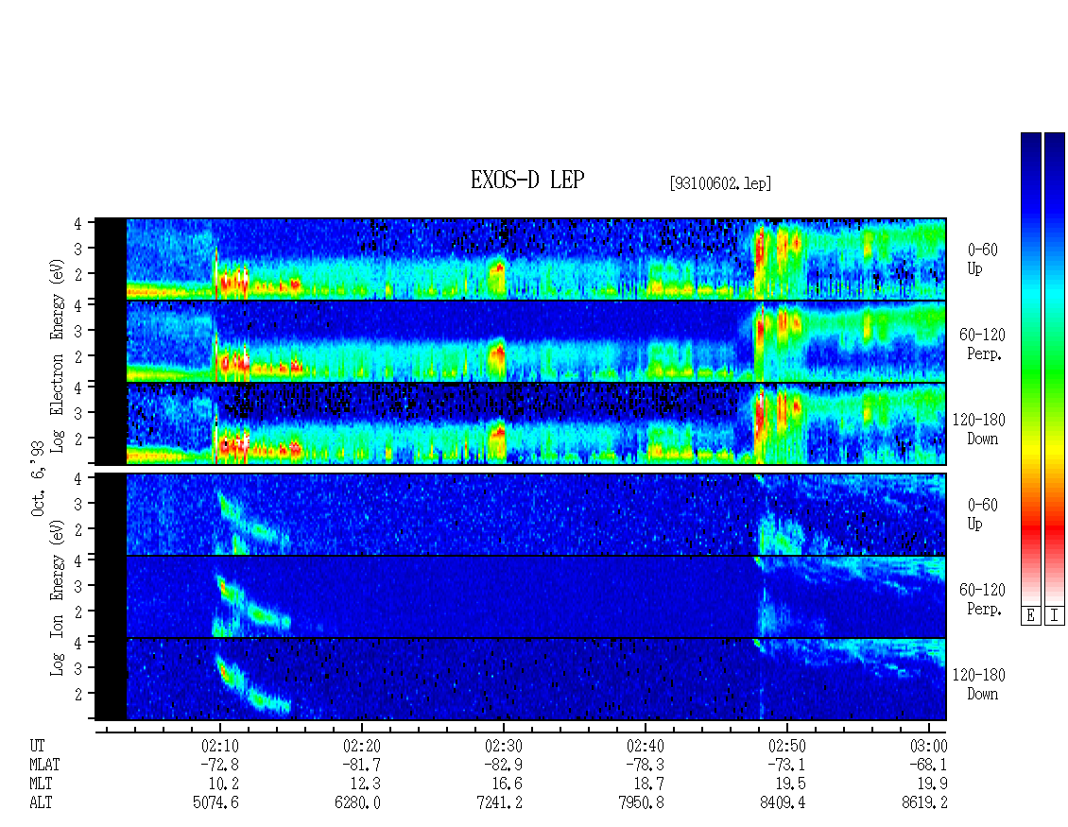Image resolution: width=1068 pixels, height=827 pixels.
Task: Click the MLAT value -68.1
Action: click(x=928, y=765)
